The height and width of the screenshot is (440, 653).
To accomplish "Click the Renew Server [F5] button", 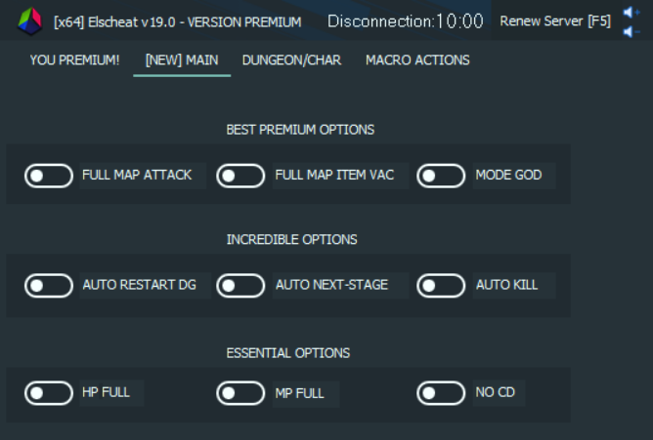I will pyautogui.click(x=555, y=20).
